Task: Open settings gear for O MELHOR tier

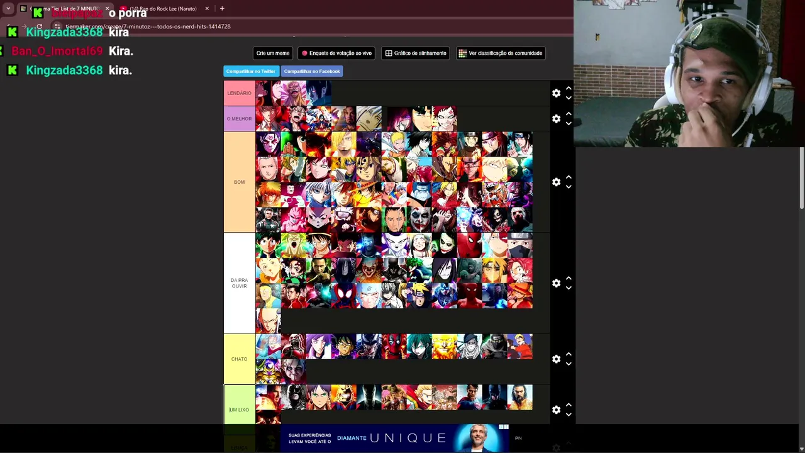Action: point(556,119)
